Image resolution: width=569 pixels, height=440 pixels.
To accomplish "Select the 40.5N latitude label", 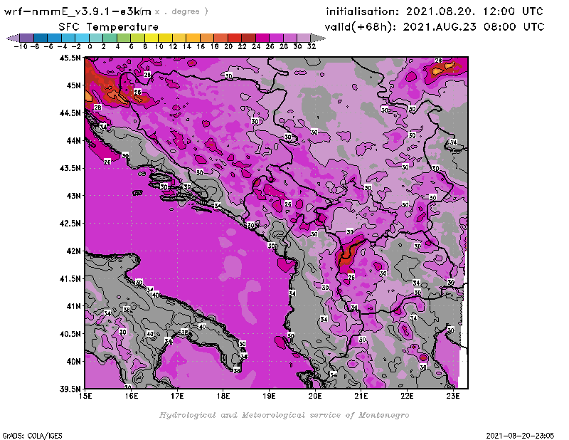I will pyautogui.click(x=70, y=334).
